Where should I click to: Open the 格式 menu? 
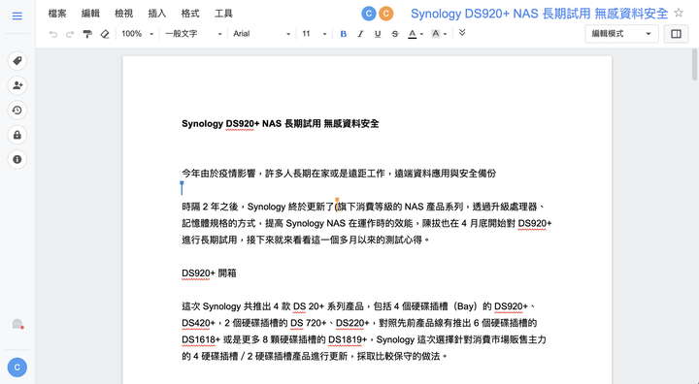coord(190,14)
